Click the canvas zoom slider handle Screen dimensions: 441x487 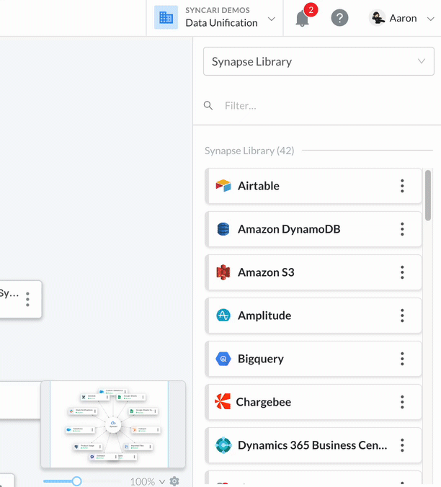76,481
